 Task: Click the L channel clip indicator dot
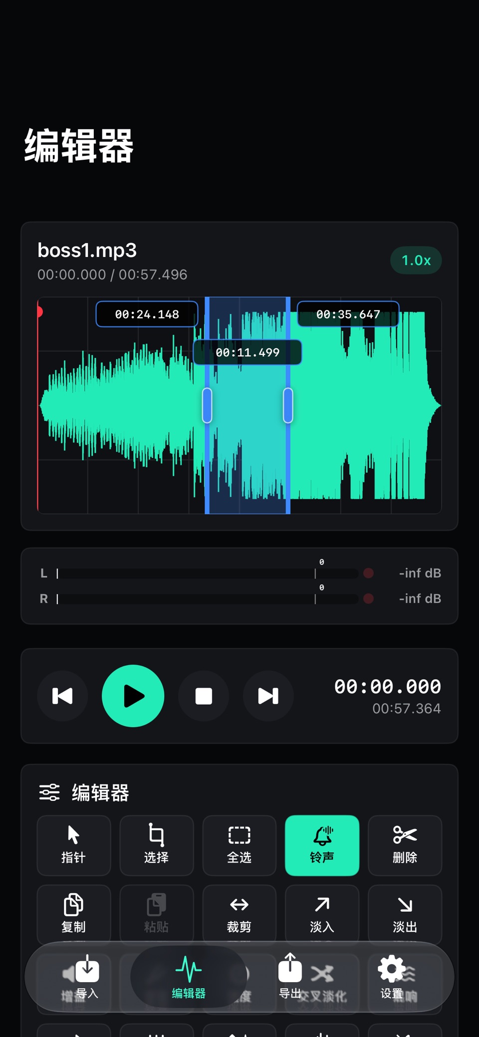coord(369,573)
